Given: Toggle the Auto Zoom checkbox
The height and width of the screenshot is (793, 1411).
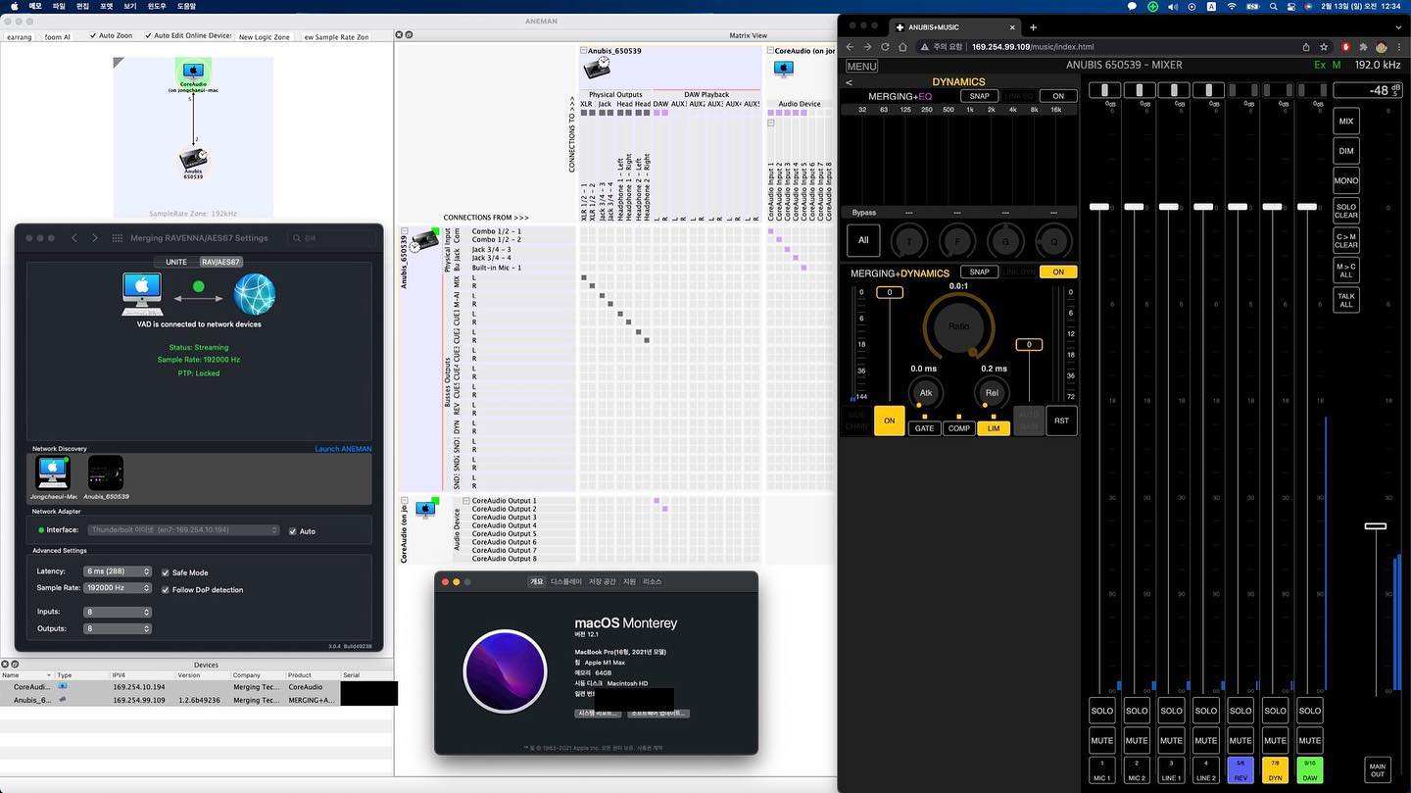Looking at the screenshot, I should click(x=93, y=35).
